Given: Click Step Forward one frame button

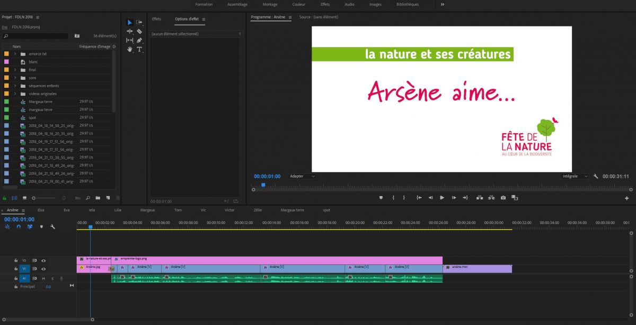Looking at the screenshot, I should (x=454, y=198).
